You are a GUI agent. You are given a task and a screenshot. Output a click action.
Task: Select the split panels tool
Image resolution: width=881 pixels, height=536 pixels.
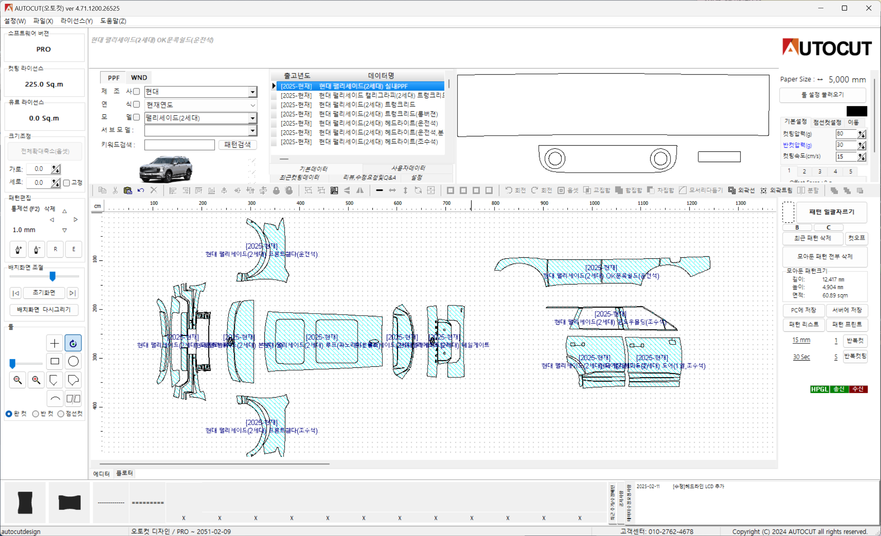(x=73, y=399)
